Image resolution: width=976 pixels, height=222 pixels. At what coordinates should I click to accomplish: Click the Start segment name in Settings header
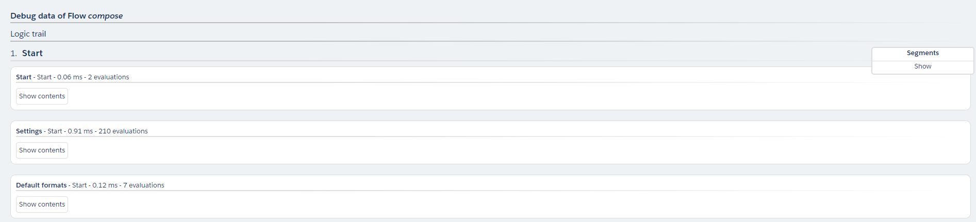[55, 131]
